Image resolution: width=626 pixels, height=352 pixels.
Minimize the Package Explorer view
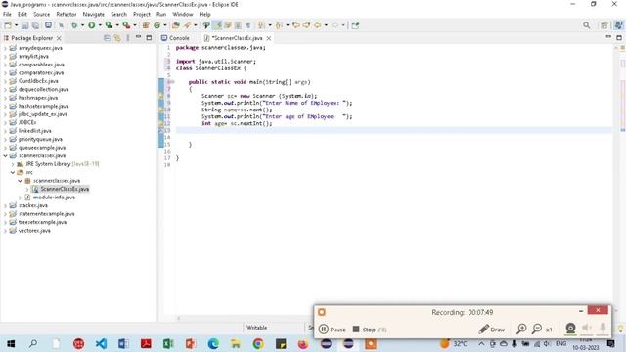(x=138, y=37)
